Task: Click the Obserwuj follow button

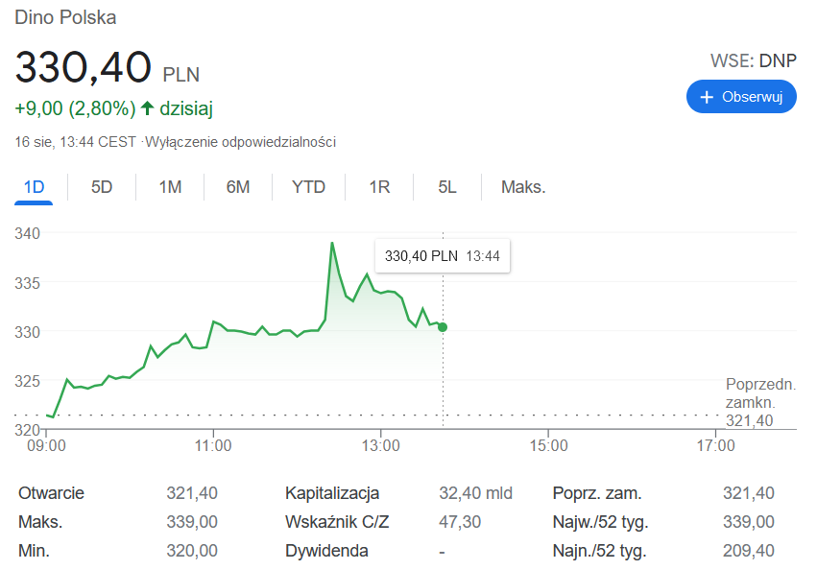Action: pyautogui.click(x=741, y=96)
